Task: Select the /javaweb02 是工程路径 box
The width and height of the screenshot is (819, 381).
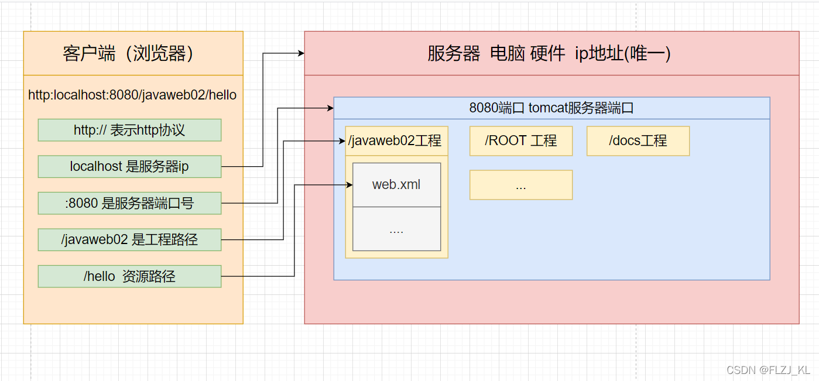Action: point(129,239)
